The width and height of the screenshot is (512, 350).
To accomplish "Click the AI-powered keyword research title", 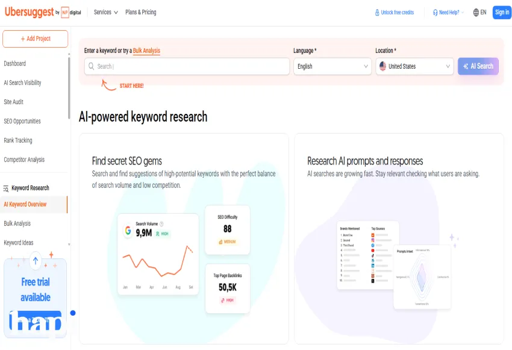I will click(x=143, y=116).
